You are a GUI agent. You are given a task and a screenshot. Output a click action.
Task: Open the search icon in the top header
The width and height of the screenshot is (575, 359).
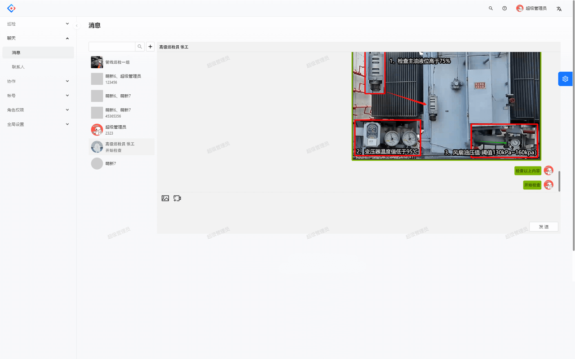[491, 9]
